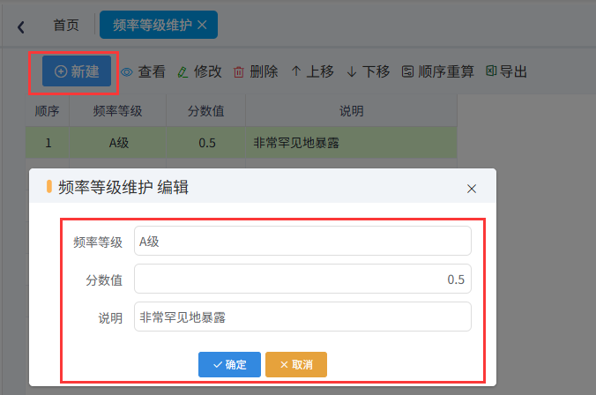Click the 删除 trash button
Screen dimensions: 596x395
click(256, 71)
